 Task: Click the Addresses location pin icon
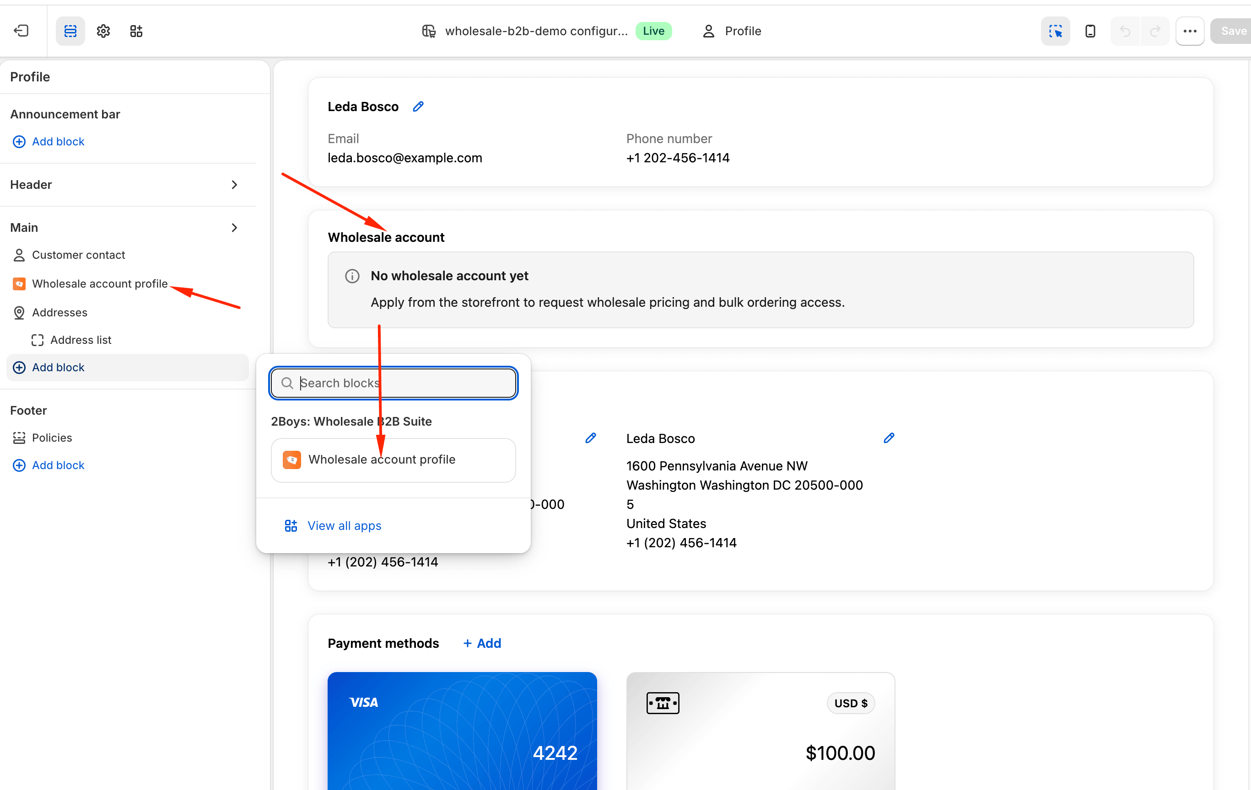[19, 312]
